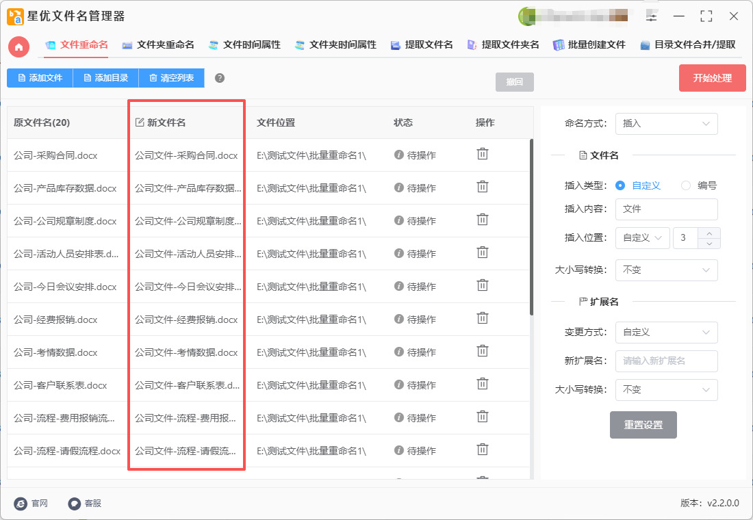
Task: Click trash icon for 公司-经费报销.docx
Action: [483, 318]
